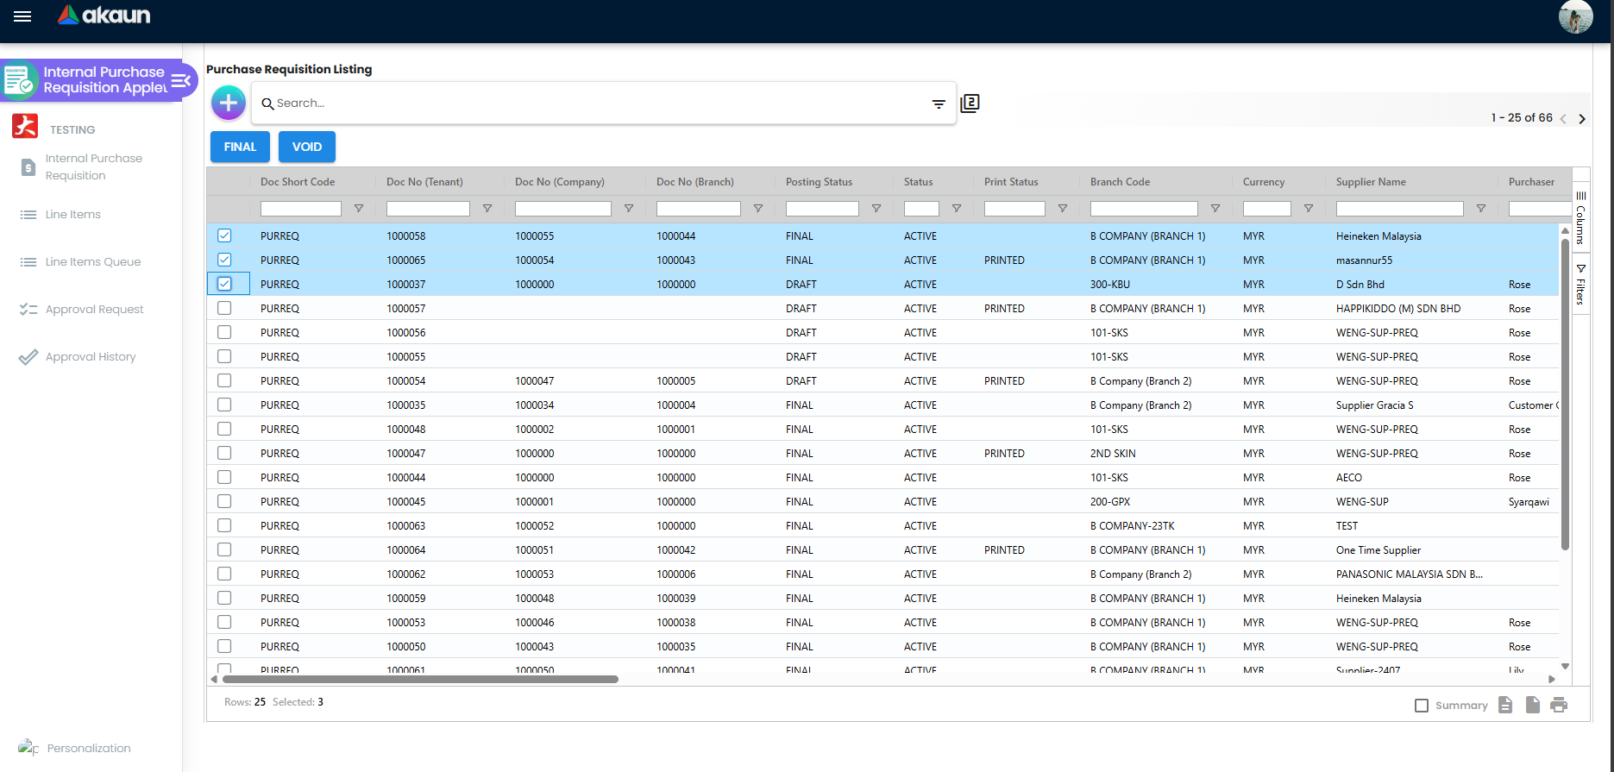Sort by Branch Code header
The height and width of the screenshot is (772, 1614).
click(x=1120, y=182)
